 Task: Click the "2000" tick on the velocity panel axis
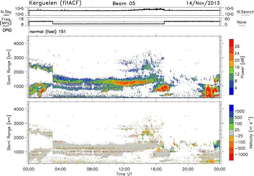click(x=18, y=138)
